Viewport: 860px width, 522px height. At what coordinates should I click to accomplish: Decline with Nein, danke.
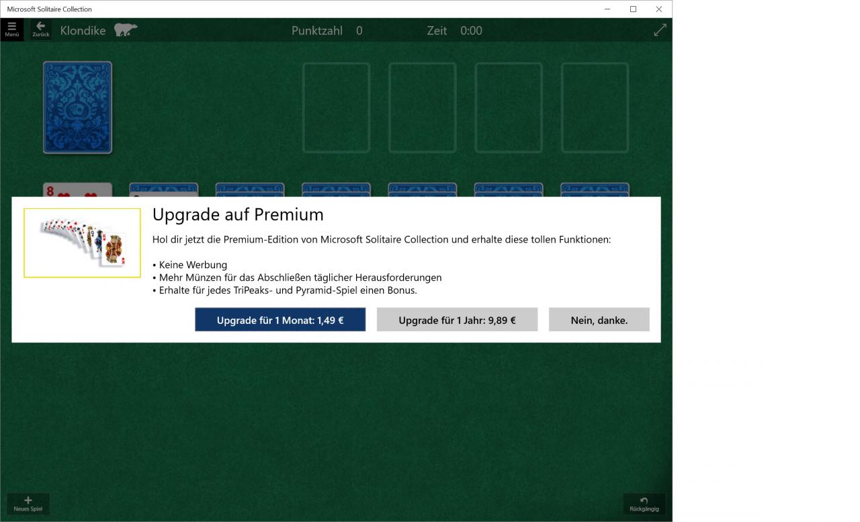pos(599,320)
